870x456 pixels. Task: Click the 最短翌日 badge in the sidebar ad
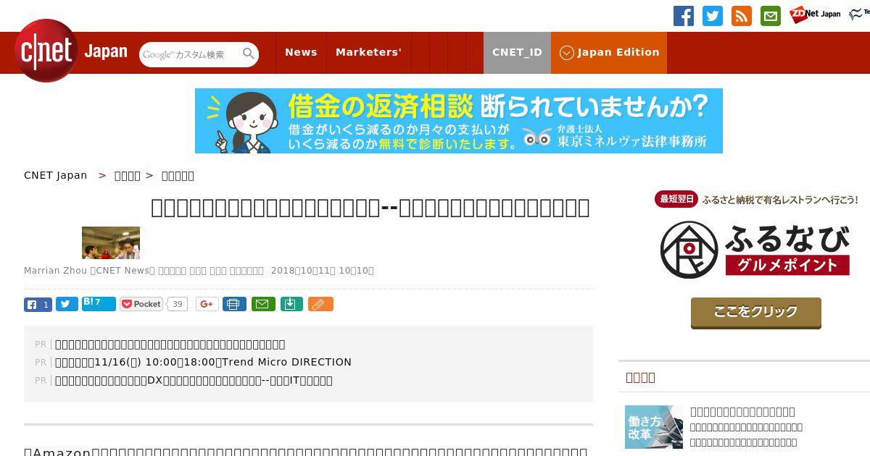676,199
